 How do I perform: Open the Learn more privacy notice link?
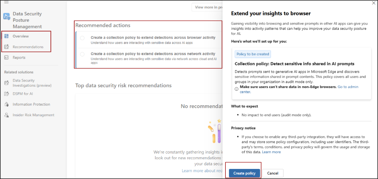point(271,152)
